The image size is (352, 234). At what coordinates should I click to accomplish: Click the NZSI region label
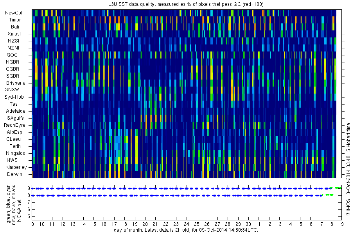[13, 41]
